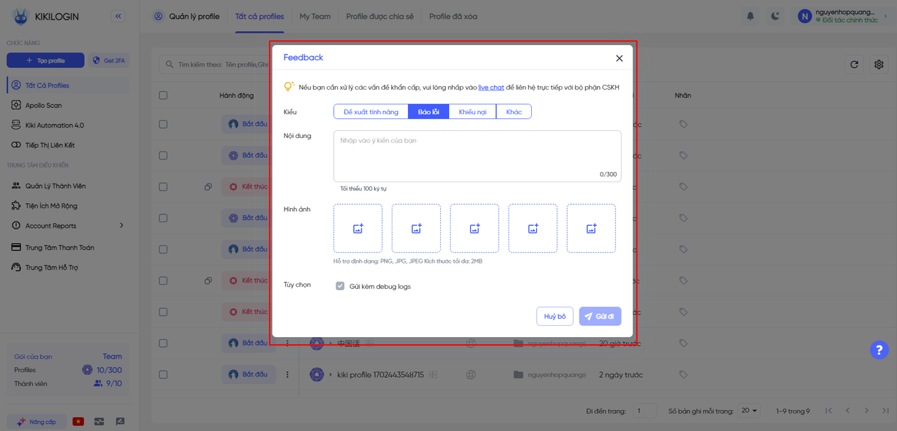Click the Vietnam flag language icon

[78, 421]
